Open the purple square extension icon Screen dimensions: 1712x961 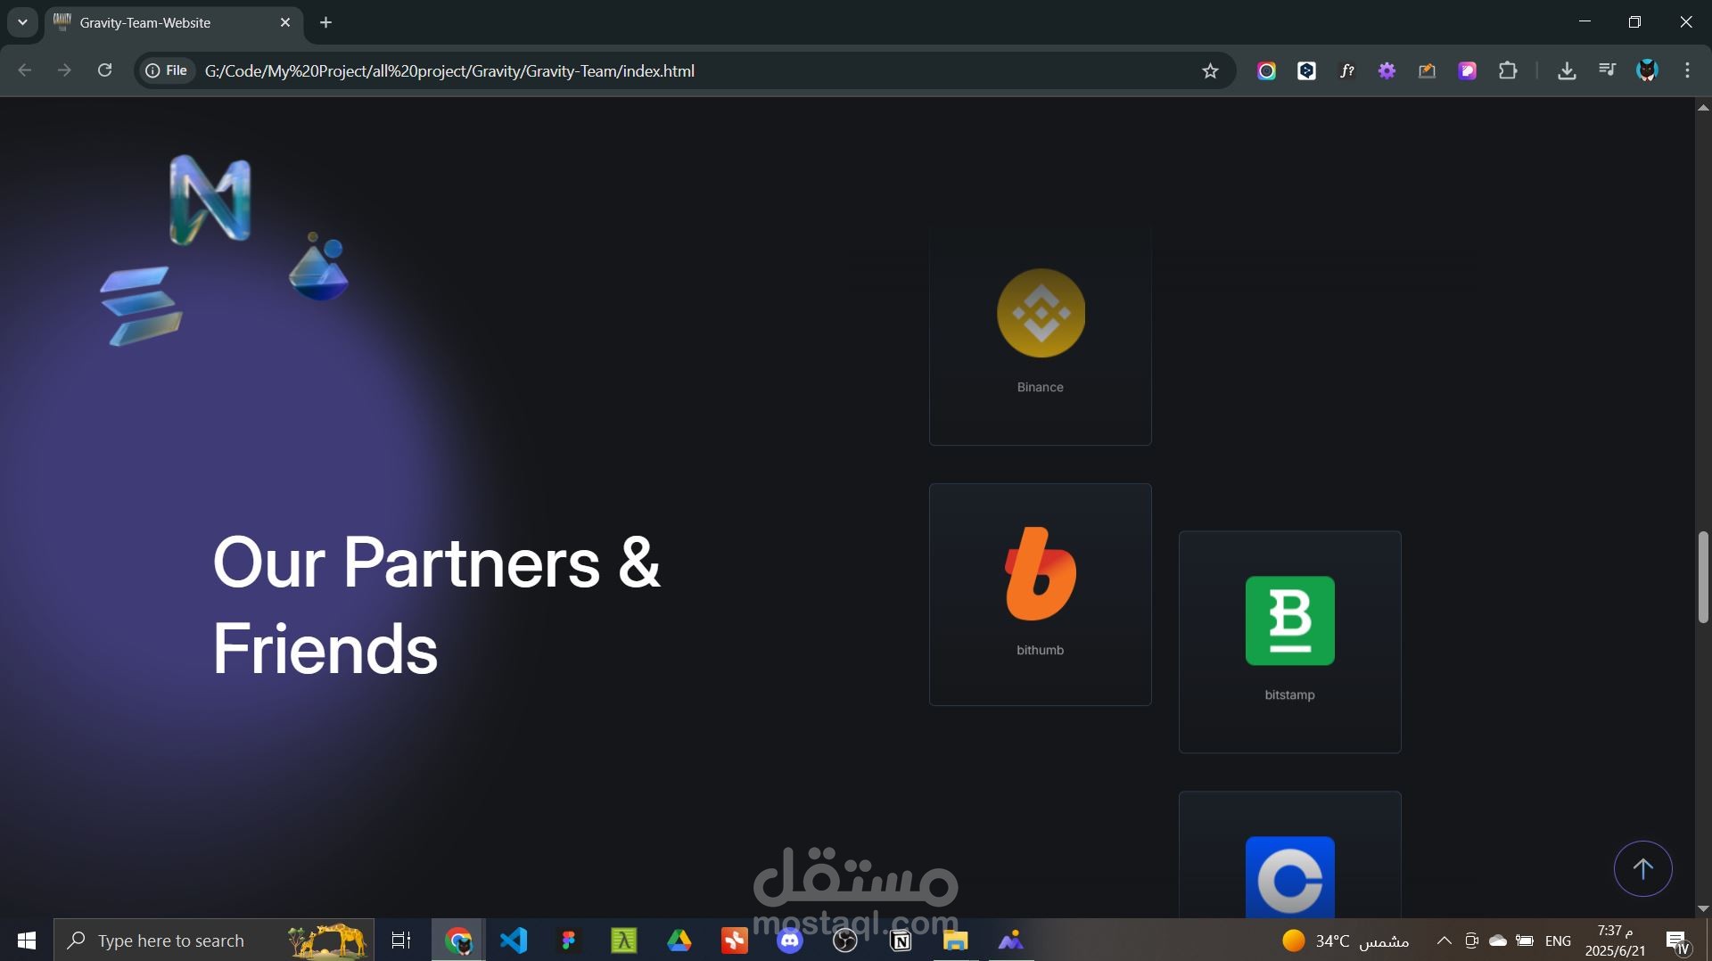pyautogui.click(x=1467, y=71)
